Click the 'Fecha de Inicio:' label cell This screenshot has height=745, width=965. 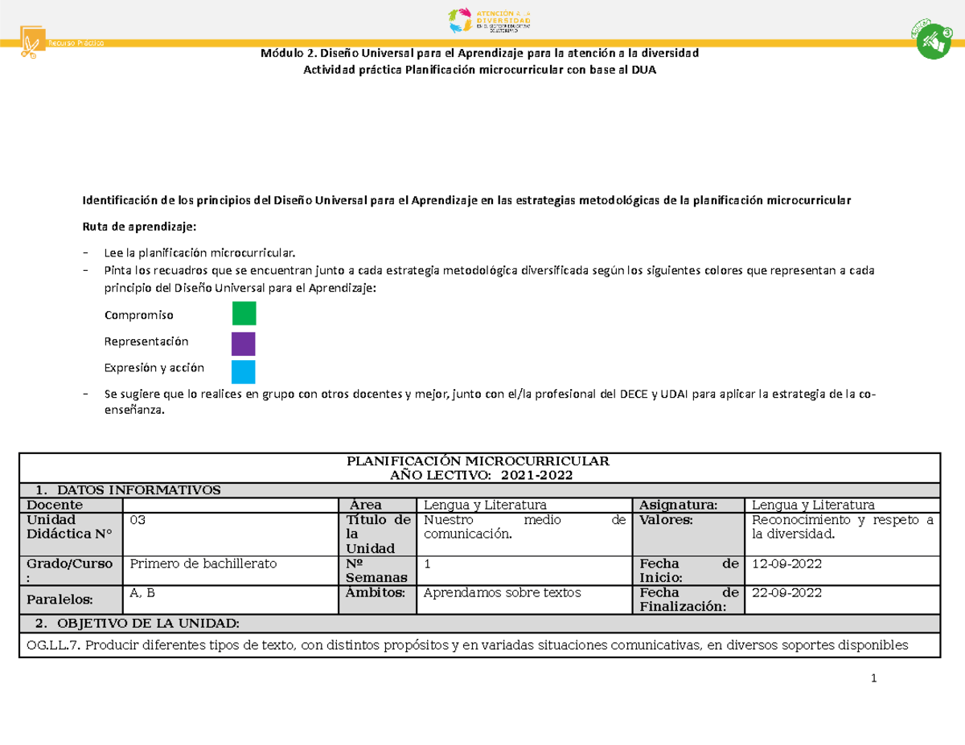689,571
